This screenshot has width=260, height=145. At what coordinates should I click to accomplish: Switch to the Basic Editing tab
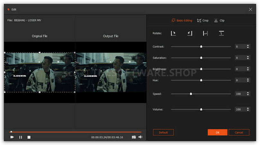[x=182, y=20]
